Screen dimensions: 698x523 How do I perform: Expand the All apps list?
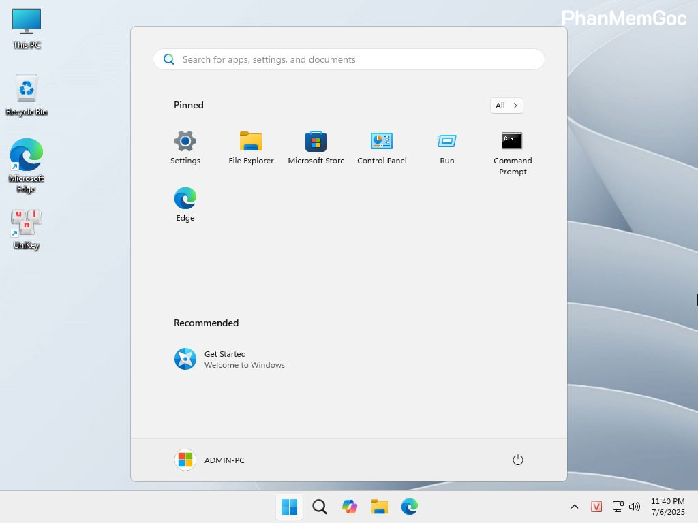pos(506,106)
